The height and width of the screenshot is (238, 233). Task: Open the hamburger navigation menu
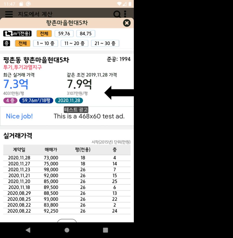click(9, 14)
